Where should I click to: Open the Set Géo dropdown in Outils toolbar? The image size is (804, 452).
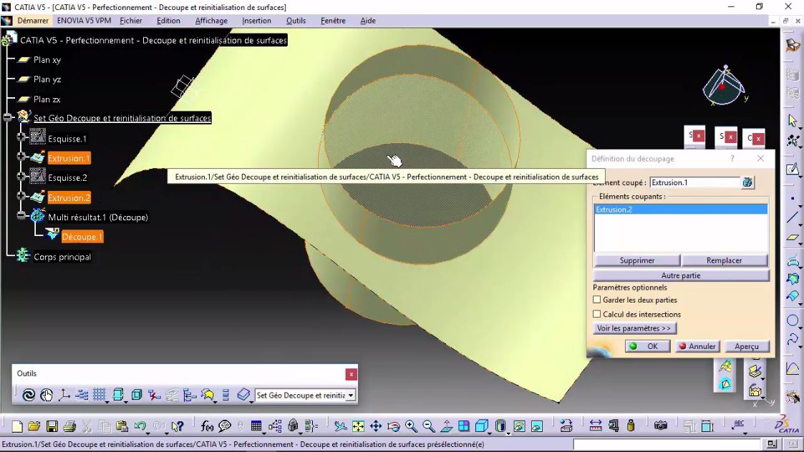point(351,395)
